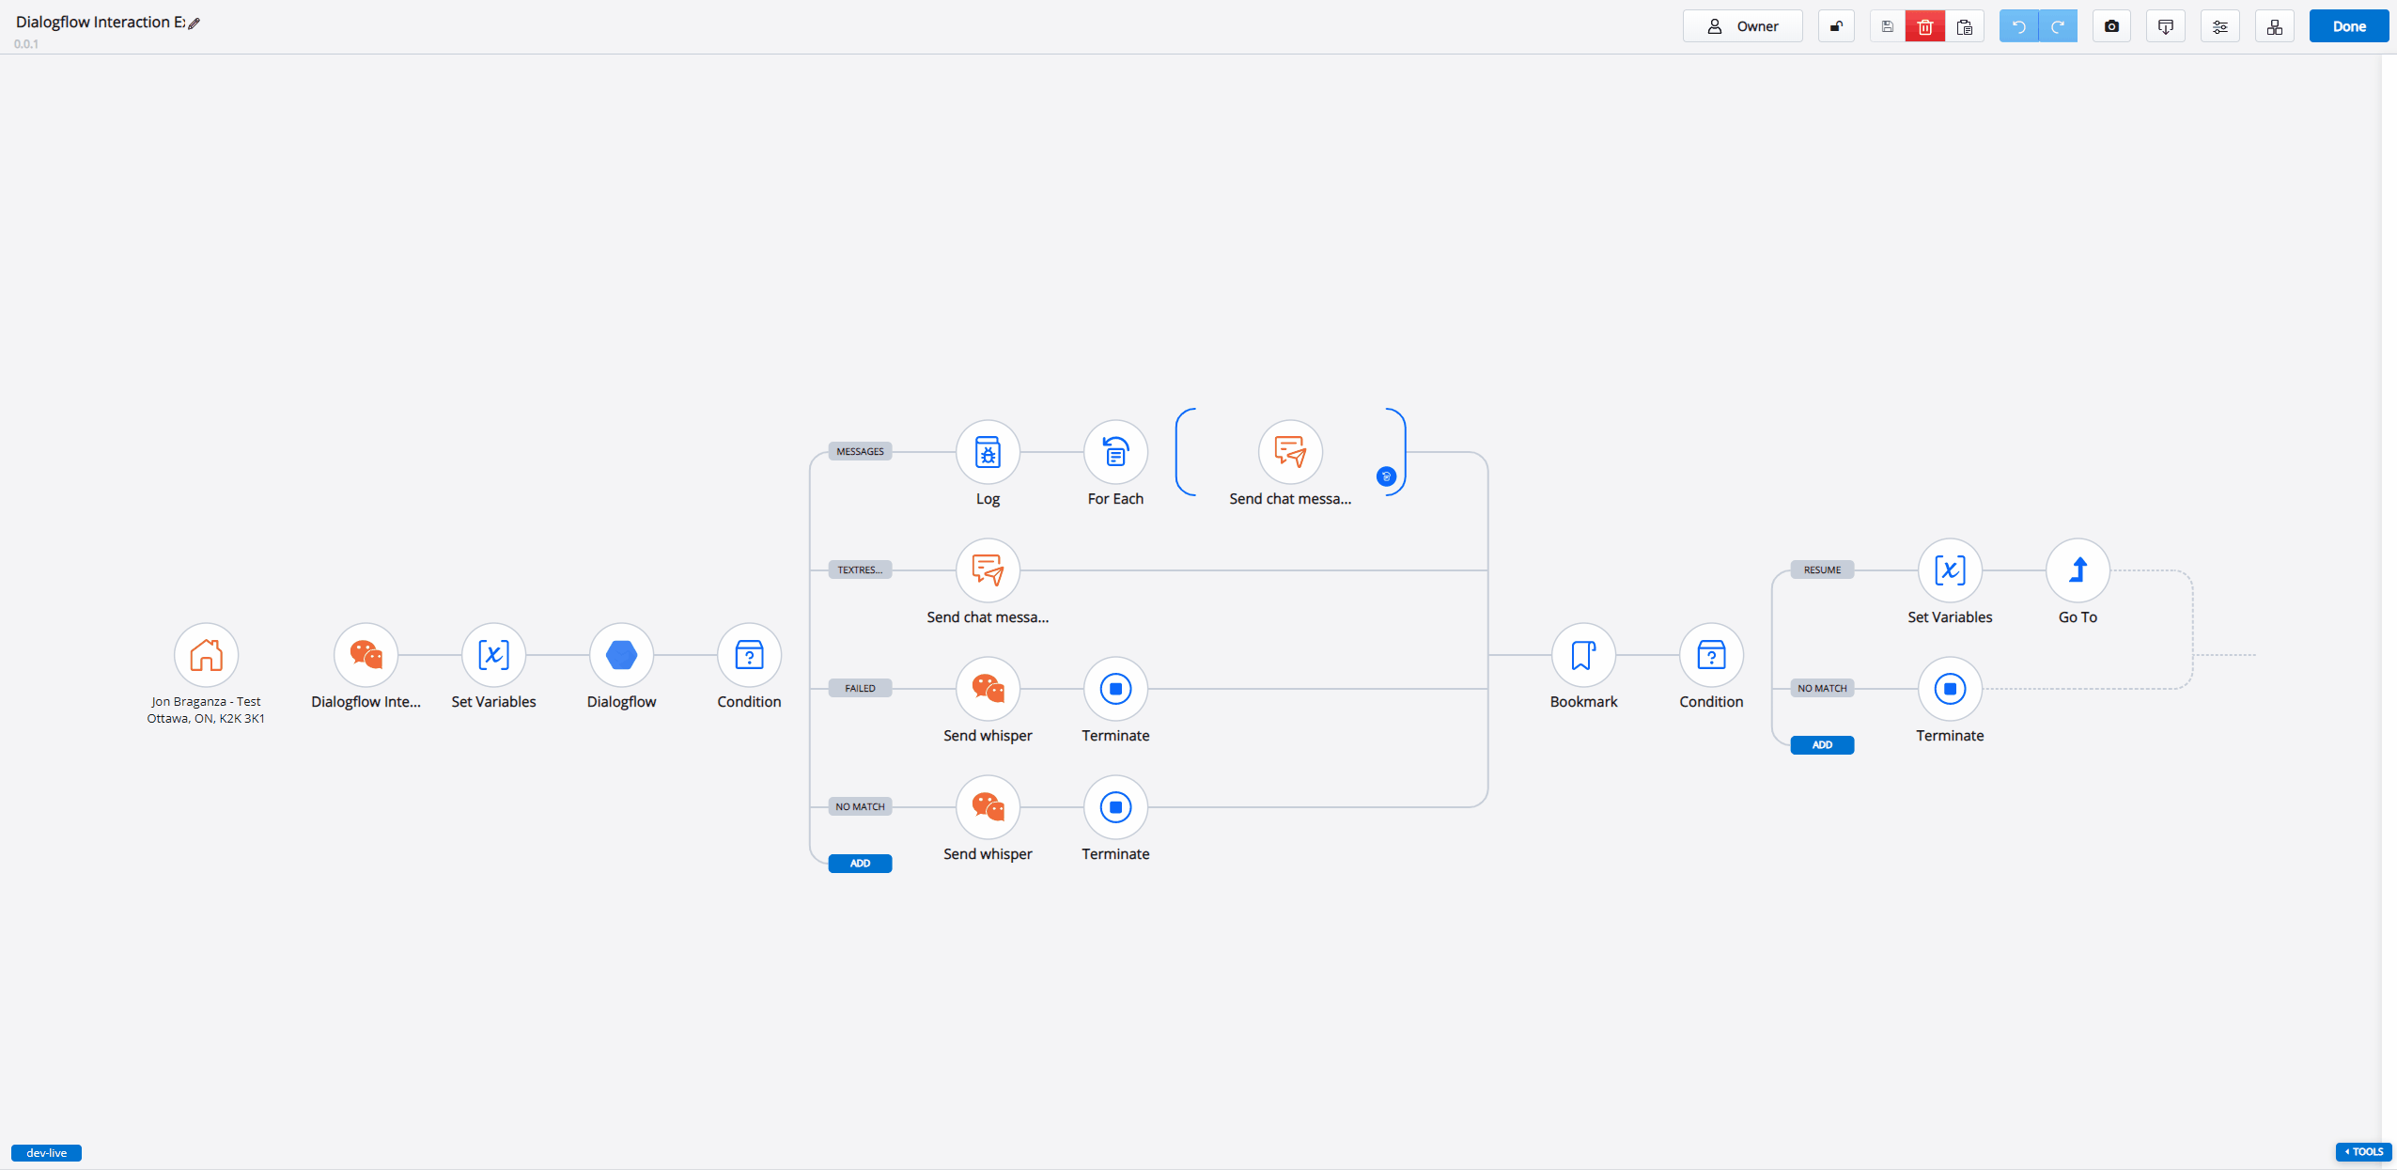This screenshot has height=1170, width=2397.
Task: Click ADD under first condition branches
Action: [860, 863]
